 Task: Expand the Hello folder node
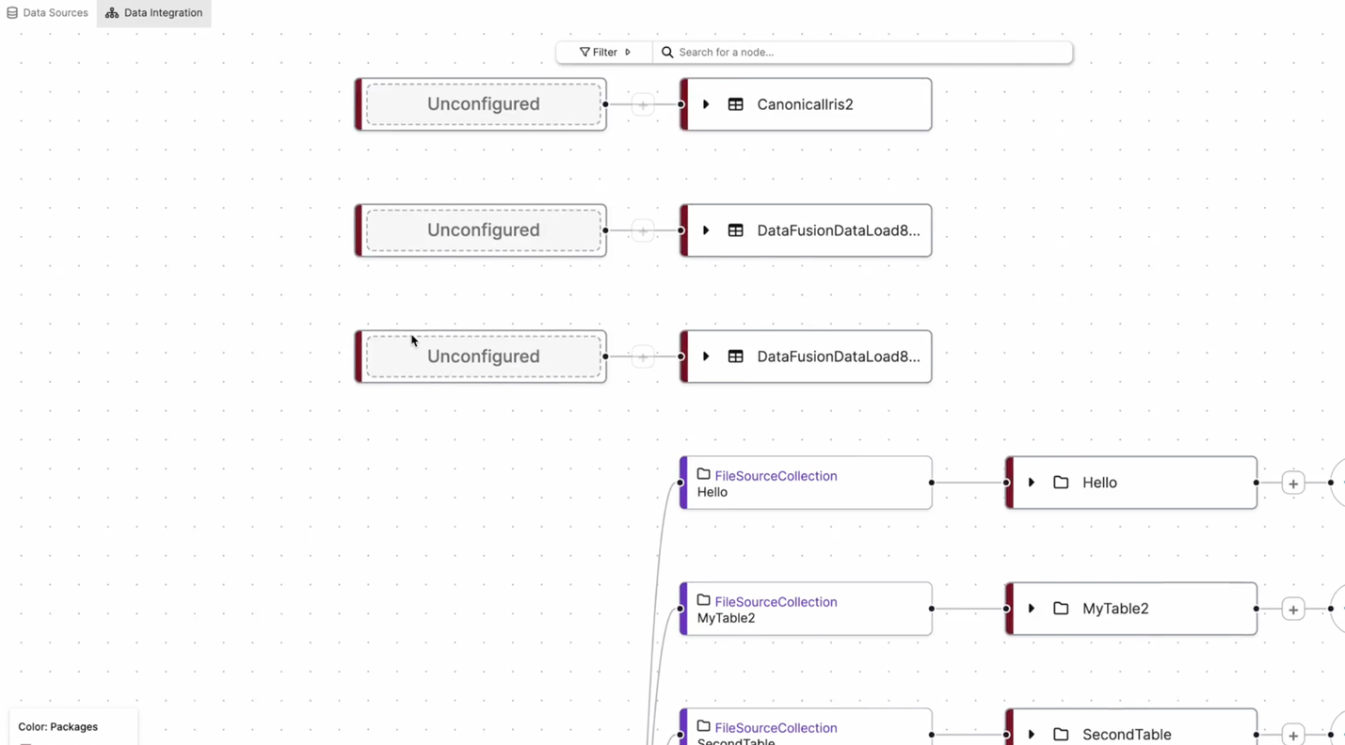[1032, 483]
